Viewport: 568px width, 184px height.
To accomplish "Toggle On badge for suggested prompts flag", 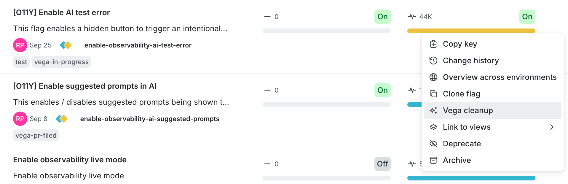I will pyautogui.click(x=382, y=90).
